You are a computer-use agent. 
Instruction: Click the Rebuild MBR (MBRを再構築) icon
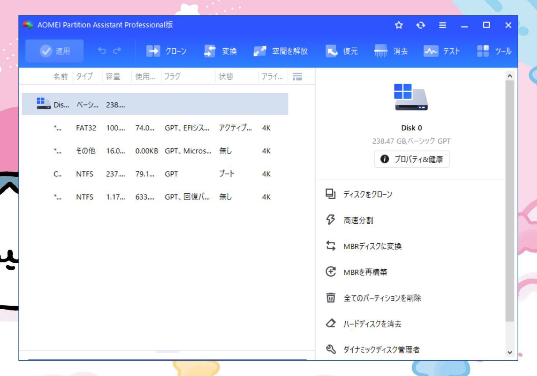[330, 272]
